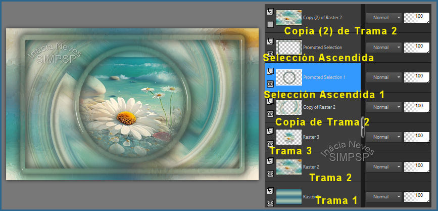Select layer name "Raster 3"
This screenshot has width=438, height=211.
[311, 137]
